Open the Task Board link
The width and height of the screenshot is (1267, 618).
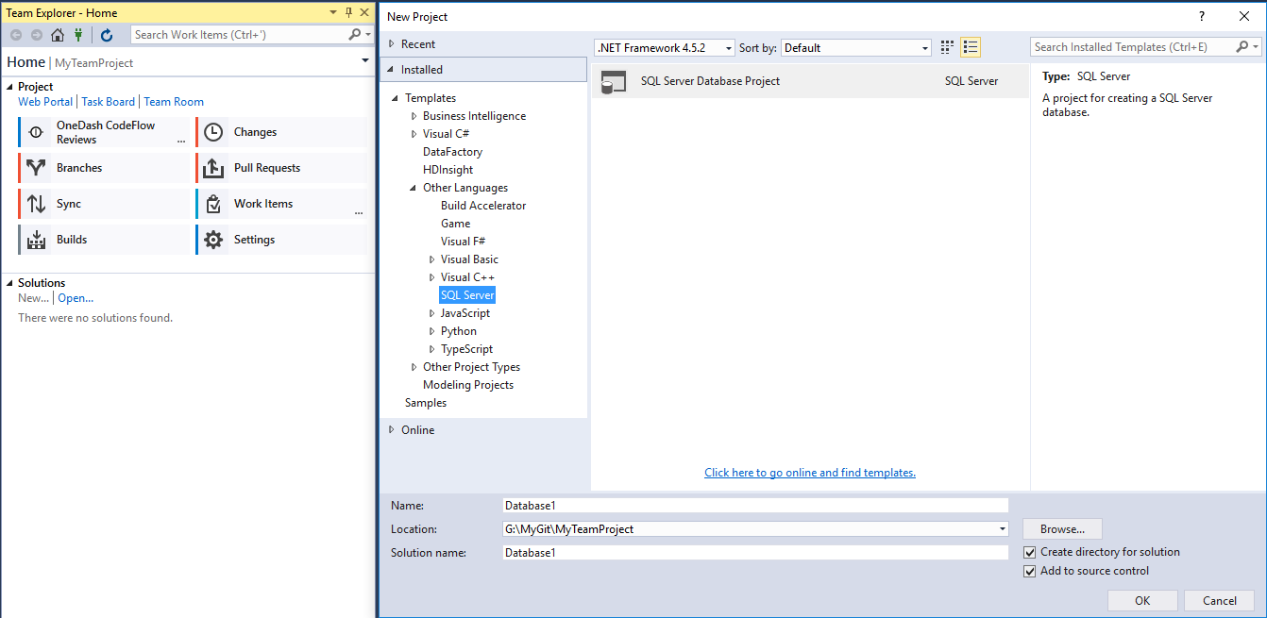point(109,102)
